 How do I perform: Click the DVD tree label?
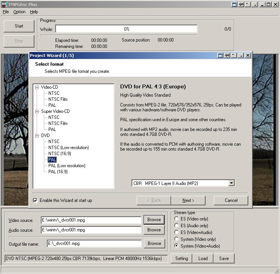[x=45, y=135]
